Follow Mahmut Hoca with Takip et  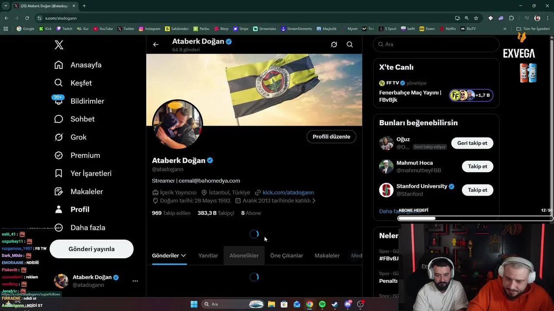(477, 166)
